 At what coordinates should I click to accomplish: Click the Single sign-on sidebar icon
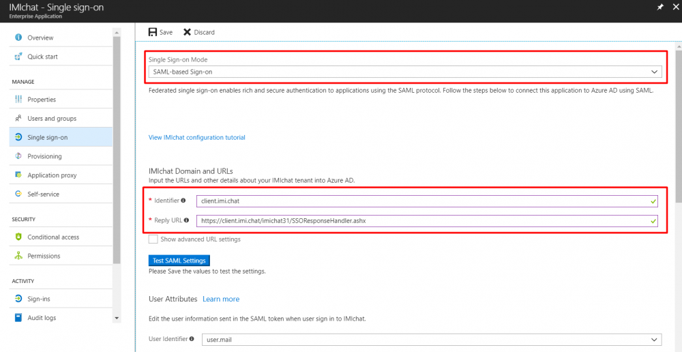click(x=18, y=138)
